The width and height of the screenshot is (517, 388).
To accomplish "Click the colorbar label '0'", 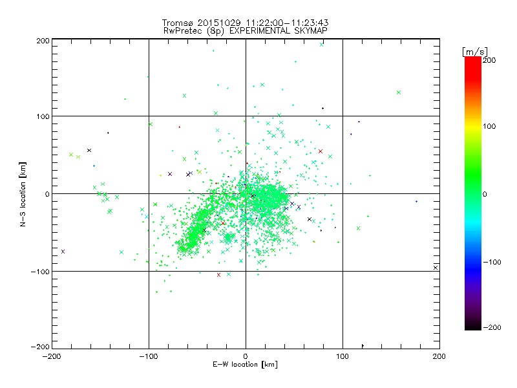I will click(x=485, y=194).
